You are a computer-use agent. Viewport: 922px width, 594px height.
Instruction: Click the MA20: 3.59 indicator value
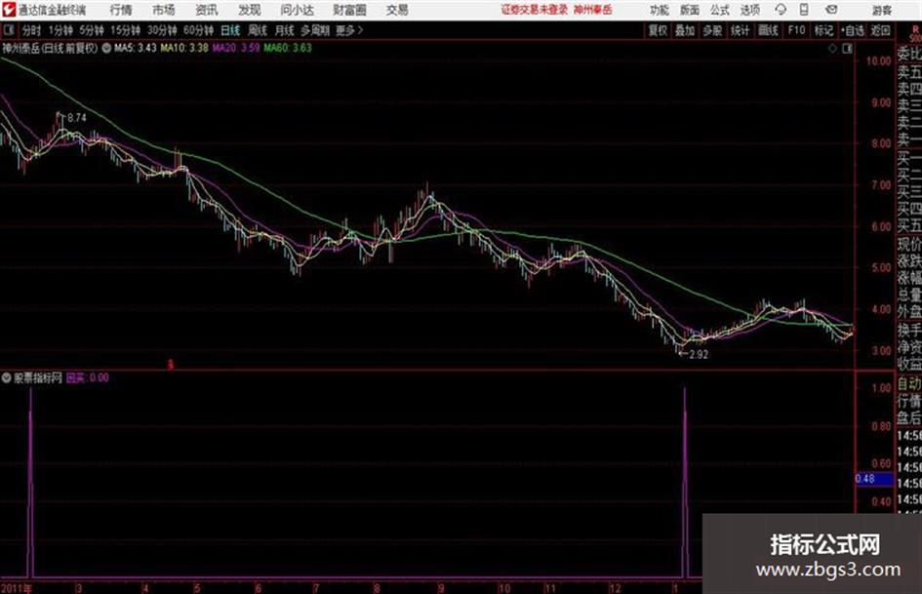[x=236, y=48]
